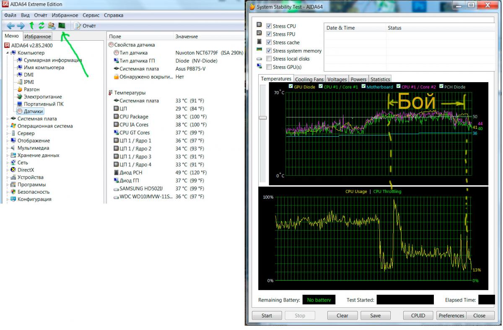The width and height of the screenshot is (503, 330).
Task: Open the users icon in AIDA64 toolbar
Action: click(52, 26)
